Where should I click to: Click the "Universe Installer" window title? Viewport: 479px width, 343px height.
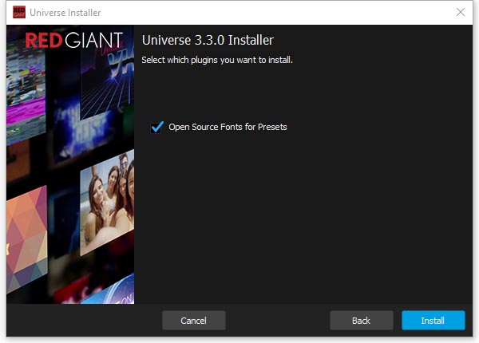(65, 13)
